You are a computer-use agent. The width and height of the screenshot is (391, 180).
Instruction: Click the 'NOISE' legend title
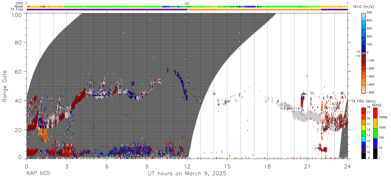[377, 105]
